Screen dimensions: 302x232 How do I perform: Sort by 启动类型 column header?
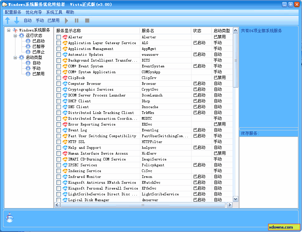point(222,31)
